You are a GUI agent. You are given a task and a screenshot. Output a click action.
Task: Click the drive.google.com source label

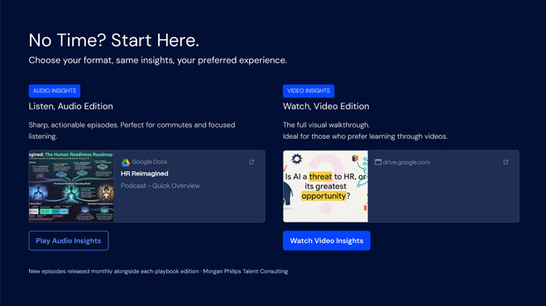click(406, 162)
